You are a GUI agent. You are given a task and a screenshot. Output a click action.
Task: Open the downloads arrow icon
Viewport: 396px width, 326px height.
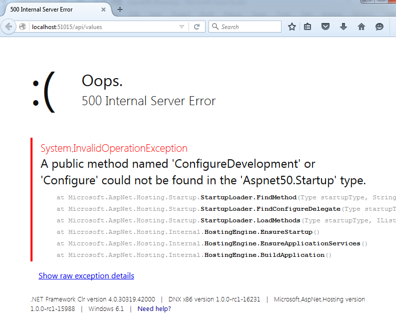343,27
